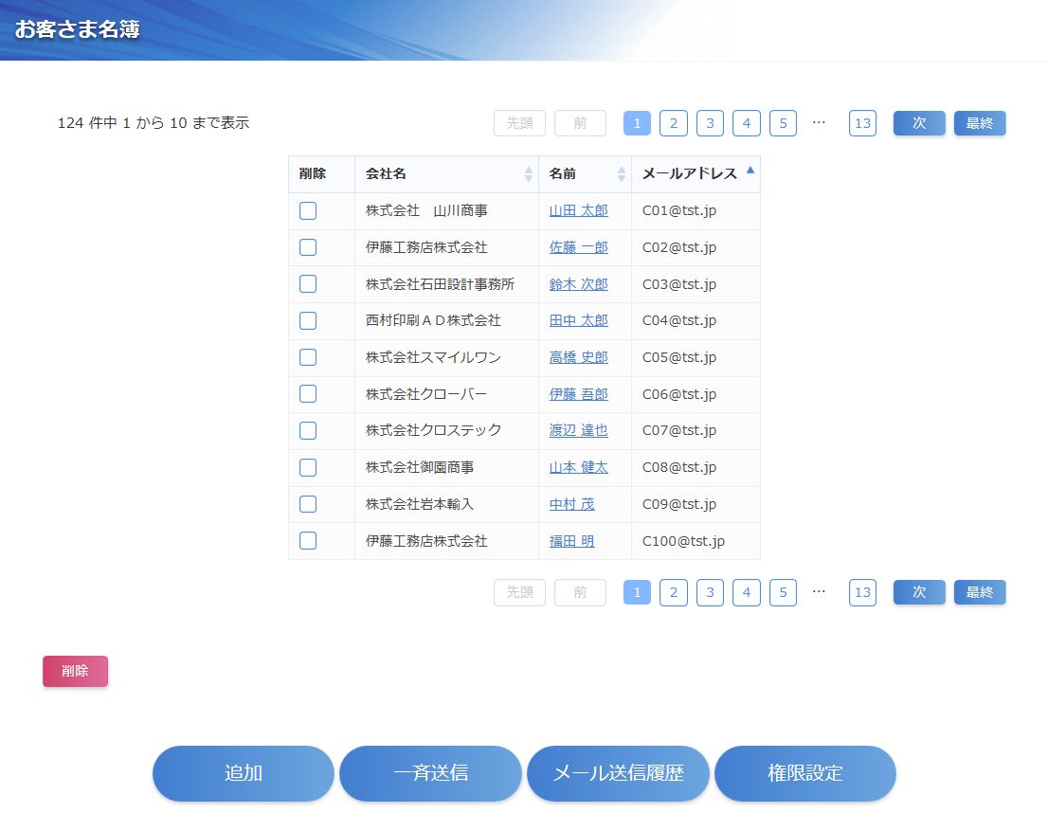Tick checkbox for 株式会社クローバー row
1048x813 pixels.
pyautogui.click(x=308, y=394)
